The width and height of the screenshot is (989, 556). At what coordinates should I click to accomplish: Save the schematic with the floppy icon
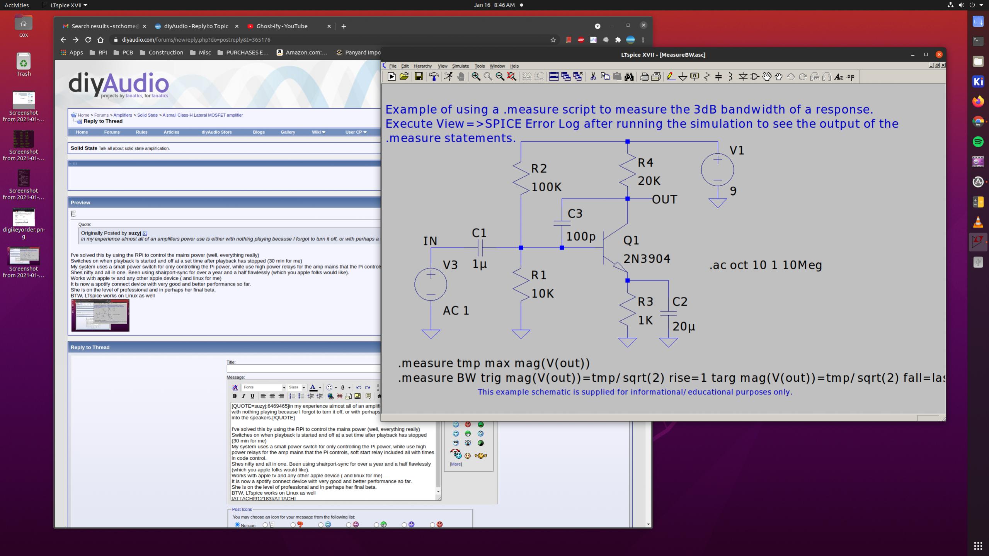(419, 77)
